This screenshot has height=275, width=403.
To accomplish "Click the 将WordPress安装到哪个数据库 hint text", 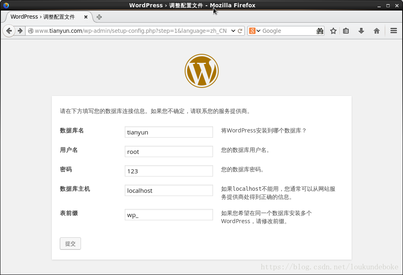I will click(x=264, y=130).
